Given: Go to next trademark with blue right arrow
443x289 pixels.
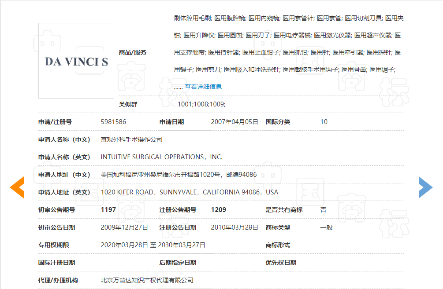Looking at the screenshot, I should tap(425, 187).
